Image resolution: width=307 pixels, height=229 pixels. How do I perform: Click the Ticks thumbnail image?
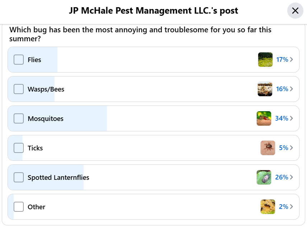coord(268,148)
